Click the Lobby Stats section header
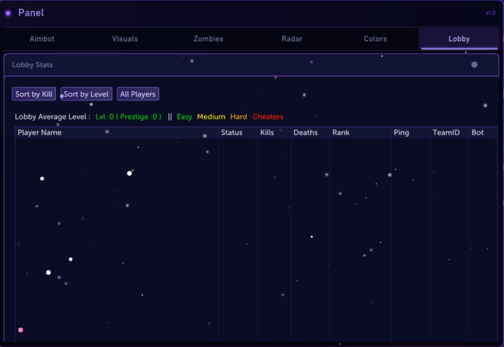This screenshot has height=347, width=504. pyautogui.click(x=251, y=65)
